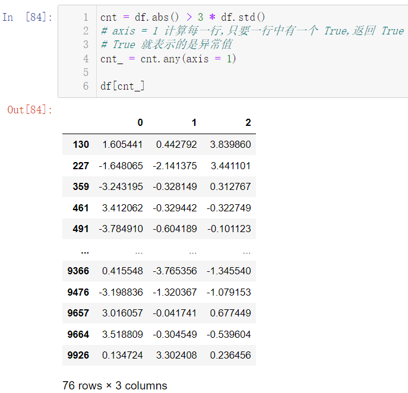
Task: Click cell value 3.518809
Action: coord(122,334)
